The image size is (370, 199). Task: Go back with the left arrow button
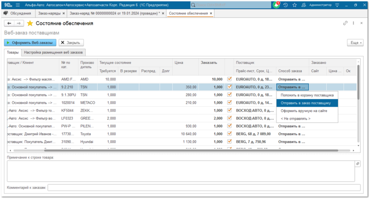pyautogui.click(x=9, y=23)
